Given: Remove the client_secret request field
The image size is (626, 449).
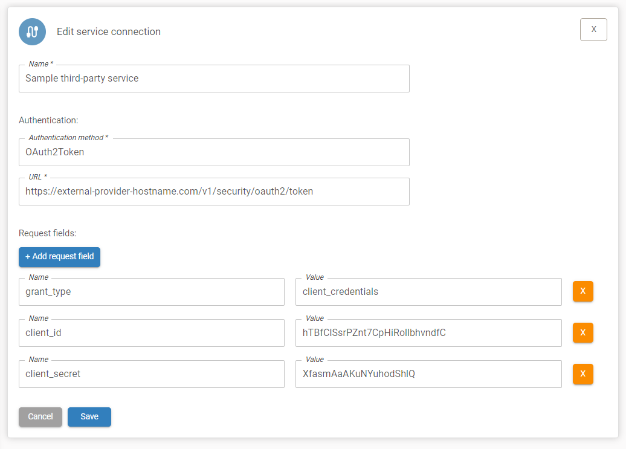Looking at the screenshot, I should (x=582, y=374).
